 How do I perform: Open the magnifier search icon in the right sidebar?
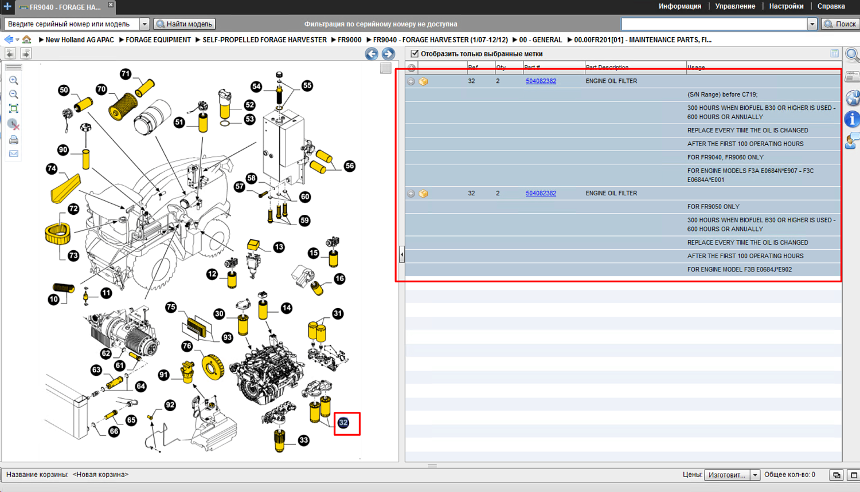point(853,55)
